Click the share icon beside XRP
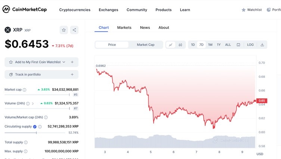The image size is (281, 159). (x=74, y=30)
